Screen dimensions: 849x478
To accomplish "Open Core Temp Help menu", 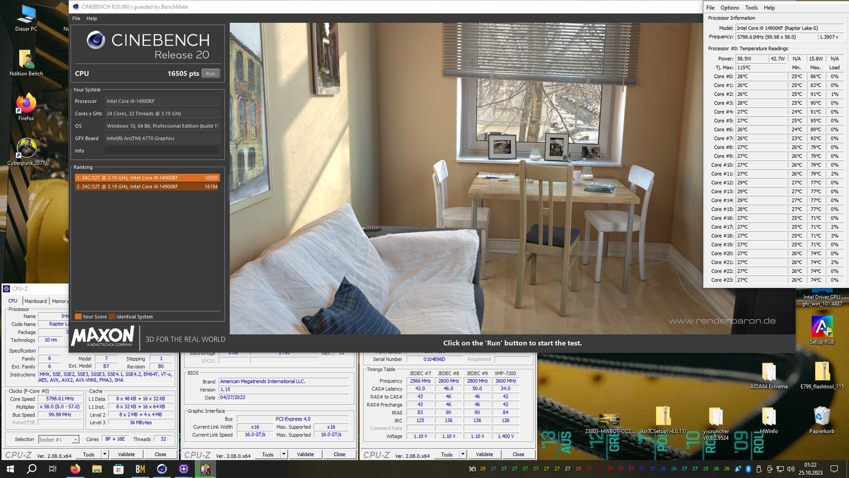I will click(769, 8).
